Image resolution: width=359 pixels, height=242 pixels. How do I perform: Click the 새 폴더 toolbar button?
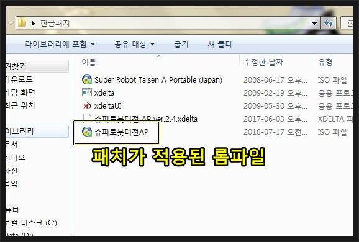click(x=220, y=44)
